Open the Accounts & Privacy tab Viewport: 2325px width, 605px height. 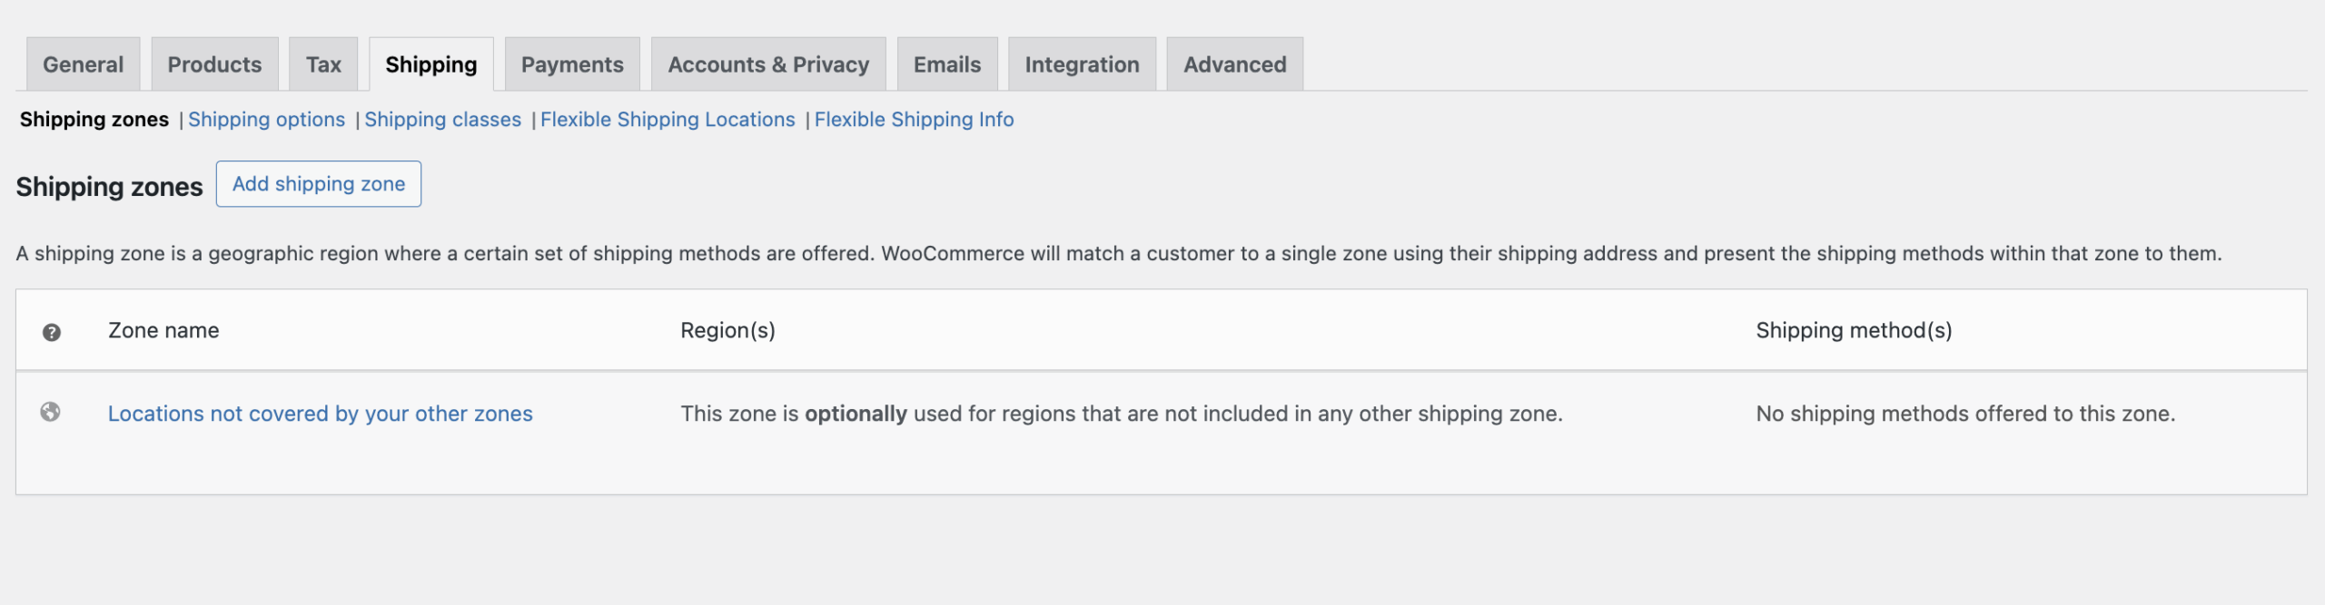click(x=767, y=63)
